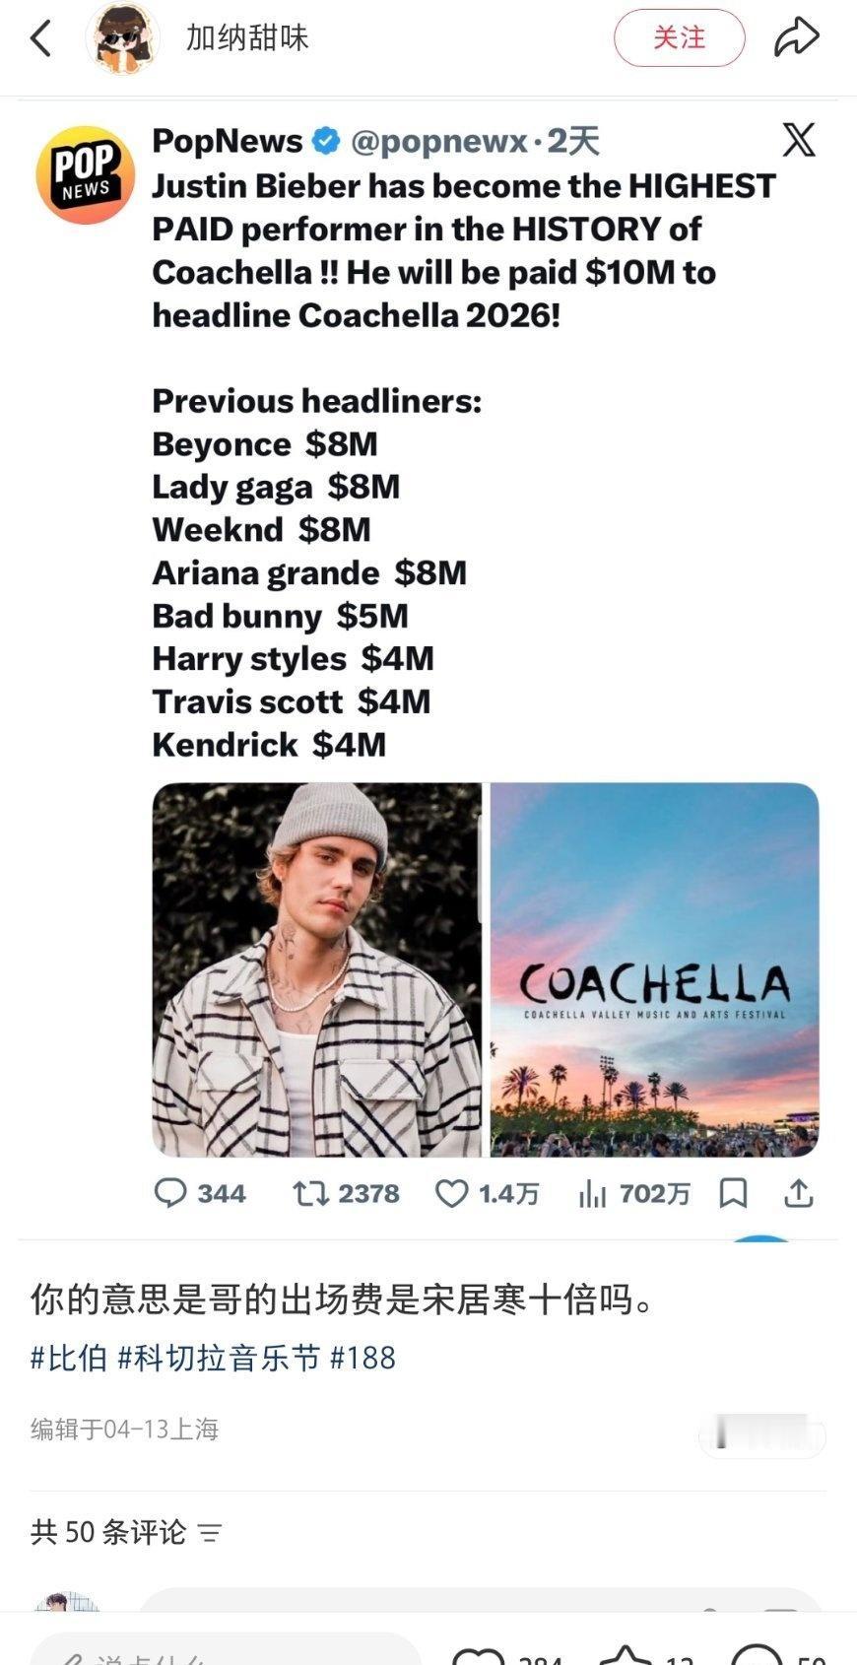
Task: Tap the tweet's bookmark icon
Action: coord(733,1193)
